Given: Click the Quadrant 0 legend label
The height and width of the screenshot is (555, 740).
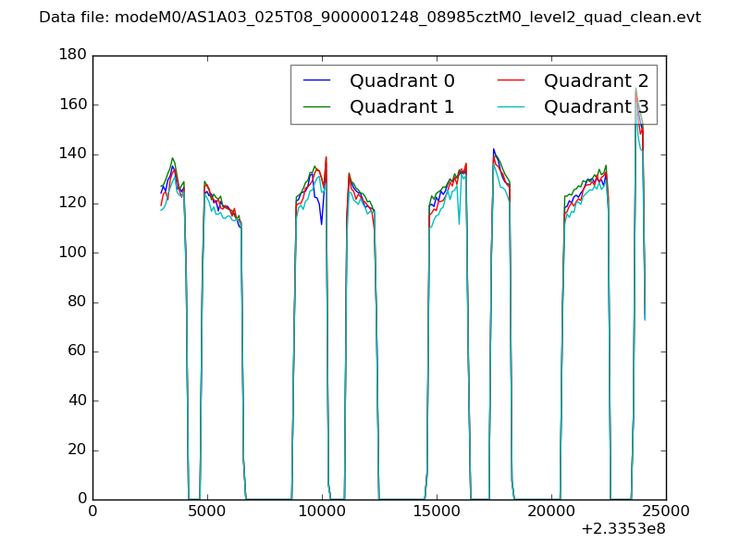Looking at the screenshot, I should [x=401, y=80].
